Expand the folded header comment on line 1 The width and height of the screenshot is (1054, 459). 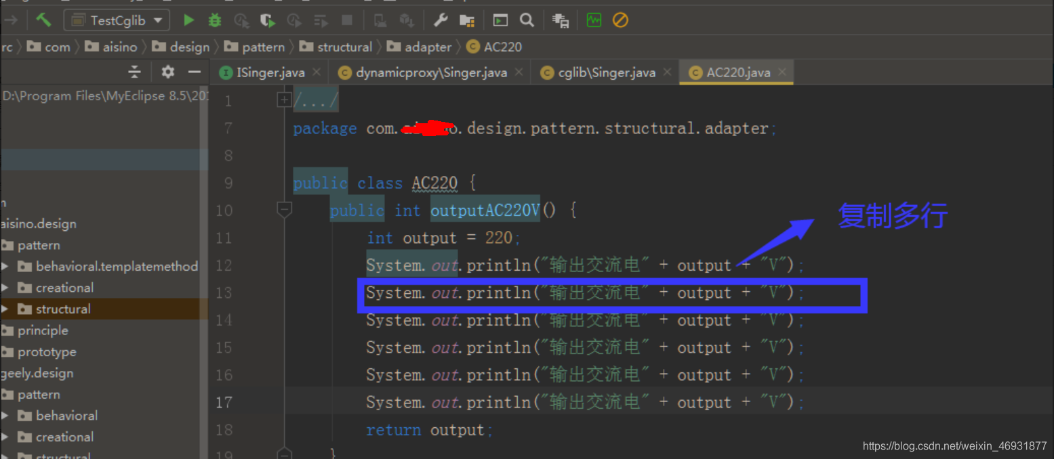point(284,100)
